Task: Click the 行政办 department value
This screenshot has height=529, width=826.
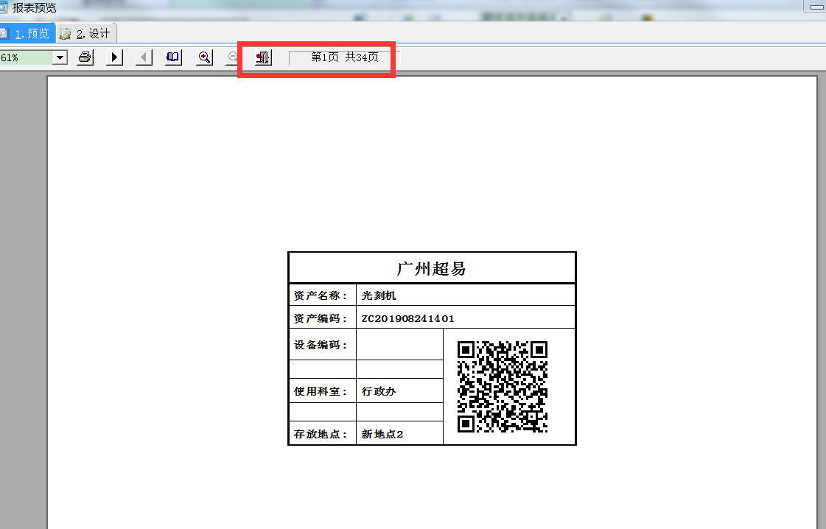Action: [x=379, y=391]
